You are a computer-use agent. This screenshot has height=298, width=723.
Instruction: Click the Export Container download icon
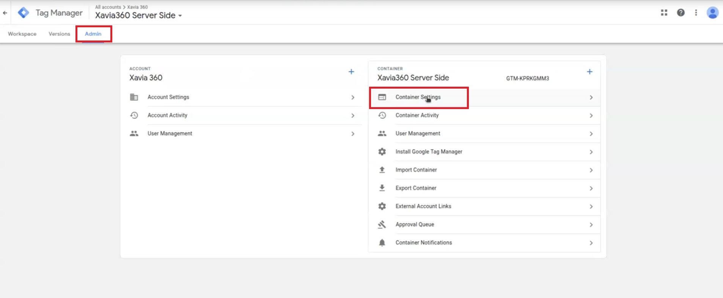382,188
